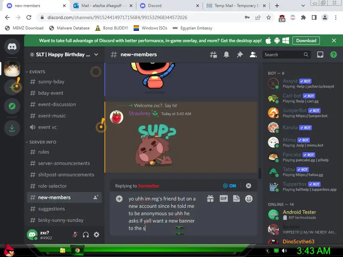Toggle microphone mute in user panel

pyautogui.click(x=75, y=235)
